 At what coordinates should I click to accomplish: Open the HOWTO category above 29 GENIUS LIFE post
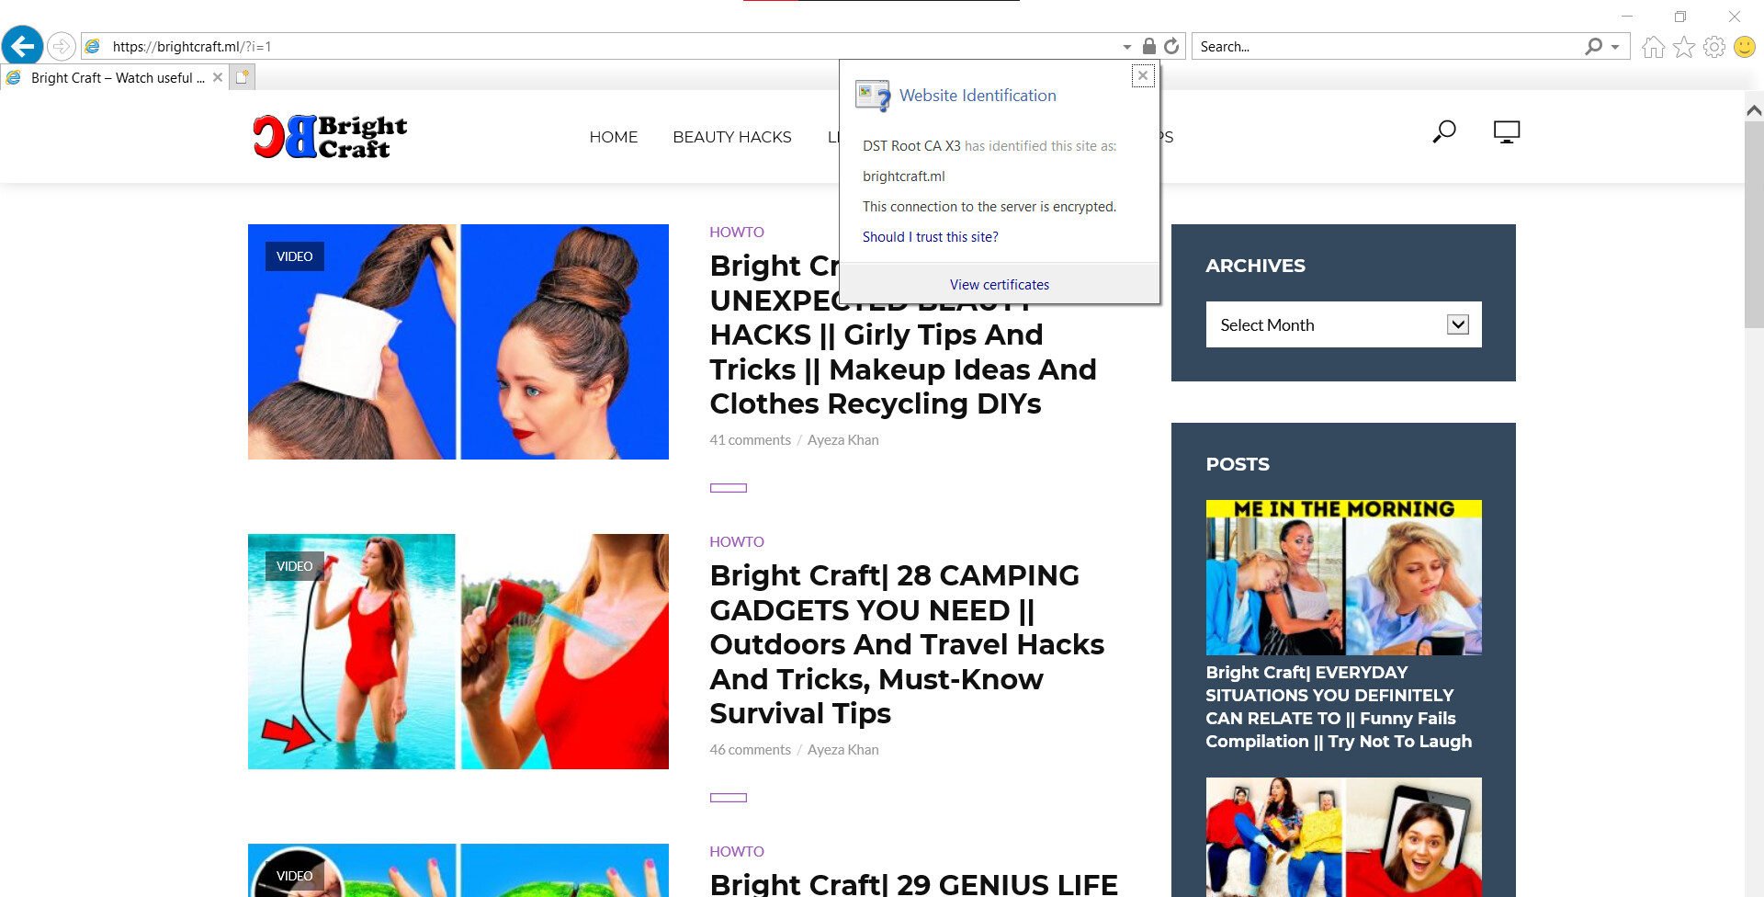737,852
